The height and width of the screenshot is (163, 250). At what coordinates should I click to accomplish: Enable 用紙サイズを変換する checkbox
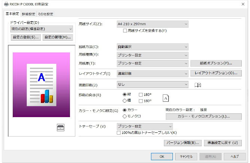pyautogui.click(x=125, y=31)
